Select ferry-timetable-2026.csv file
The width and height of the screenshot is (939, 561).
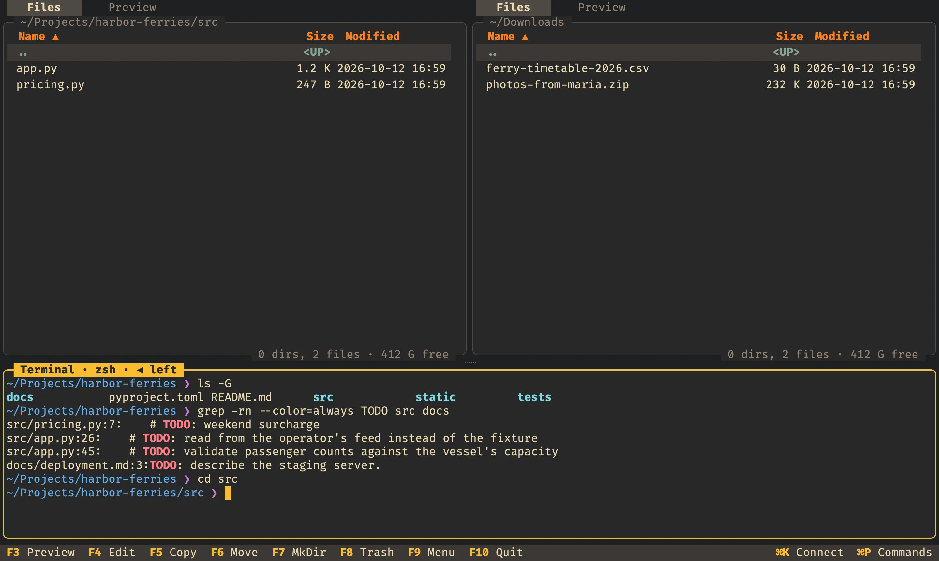click(698, 68)
